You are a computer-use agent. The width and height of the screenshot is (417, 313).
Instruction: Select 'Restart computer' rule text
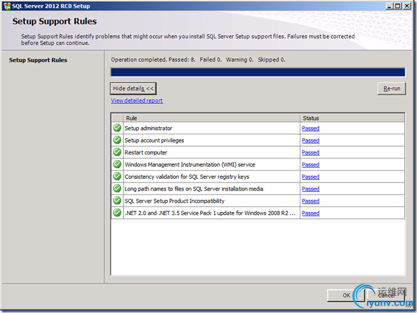146,152
